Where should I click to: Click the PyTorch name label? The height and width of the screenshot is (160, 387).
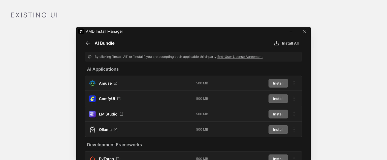coord(106,158)
